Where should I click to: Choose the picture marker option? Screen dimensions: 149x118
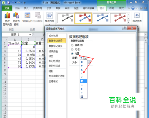[x=82, y=96]
